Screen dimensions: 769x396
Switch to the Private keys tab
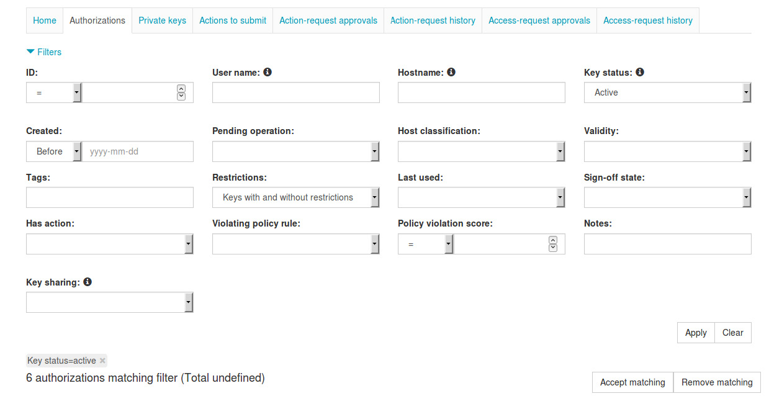[x=162, y=20]
